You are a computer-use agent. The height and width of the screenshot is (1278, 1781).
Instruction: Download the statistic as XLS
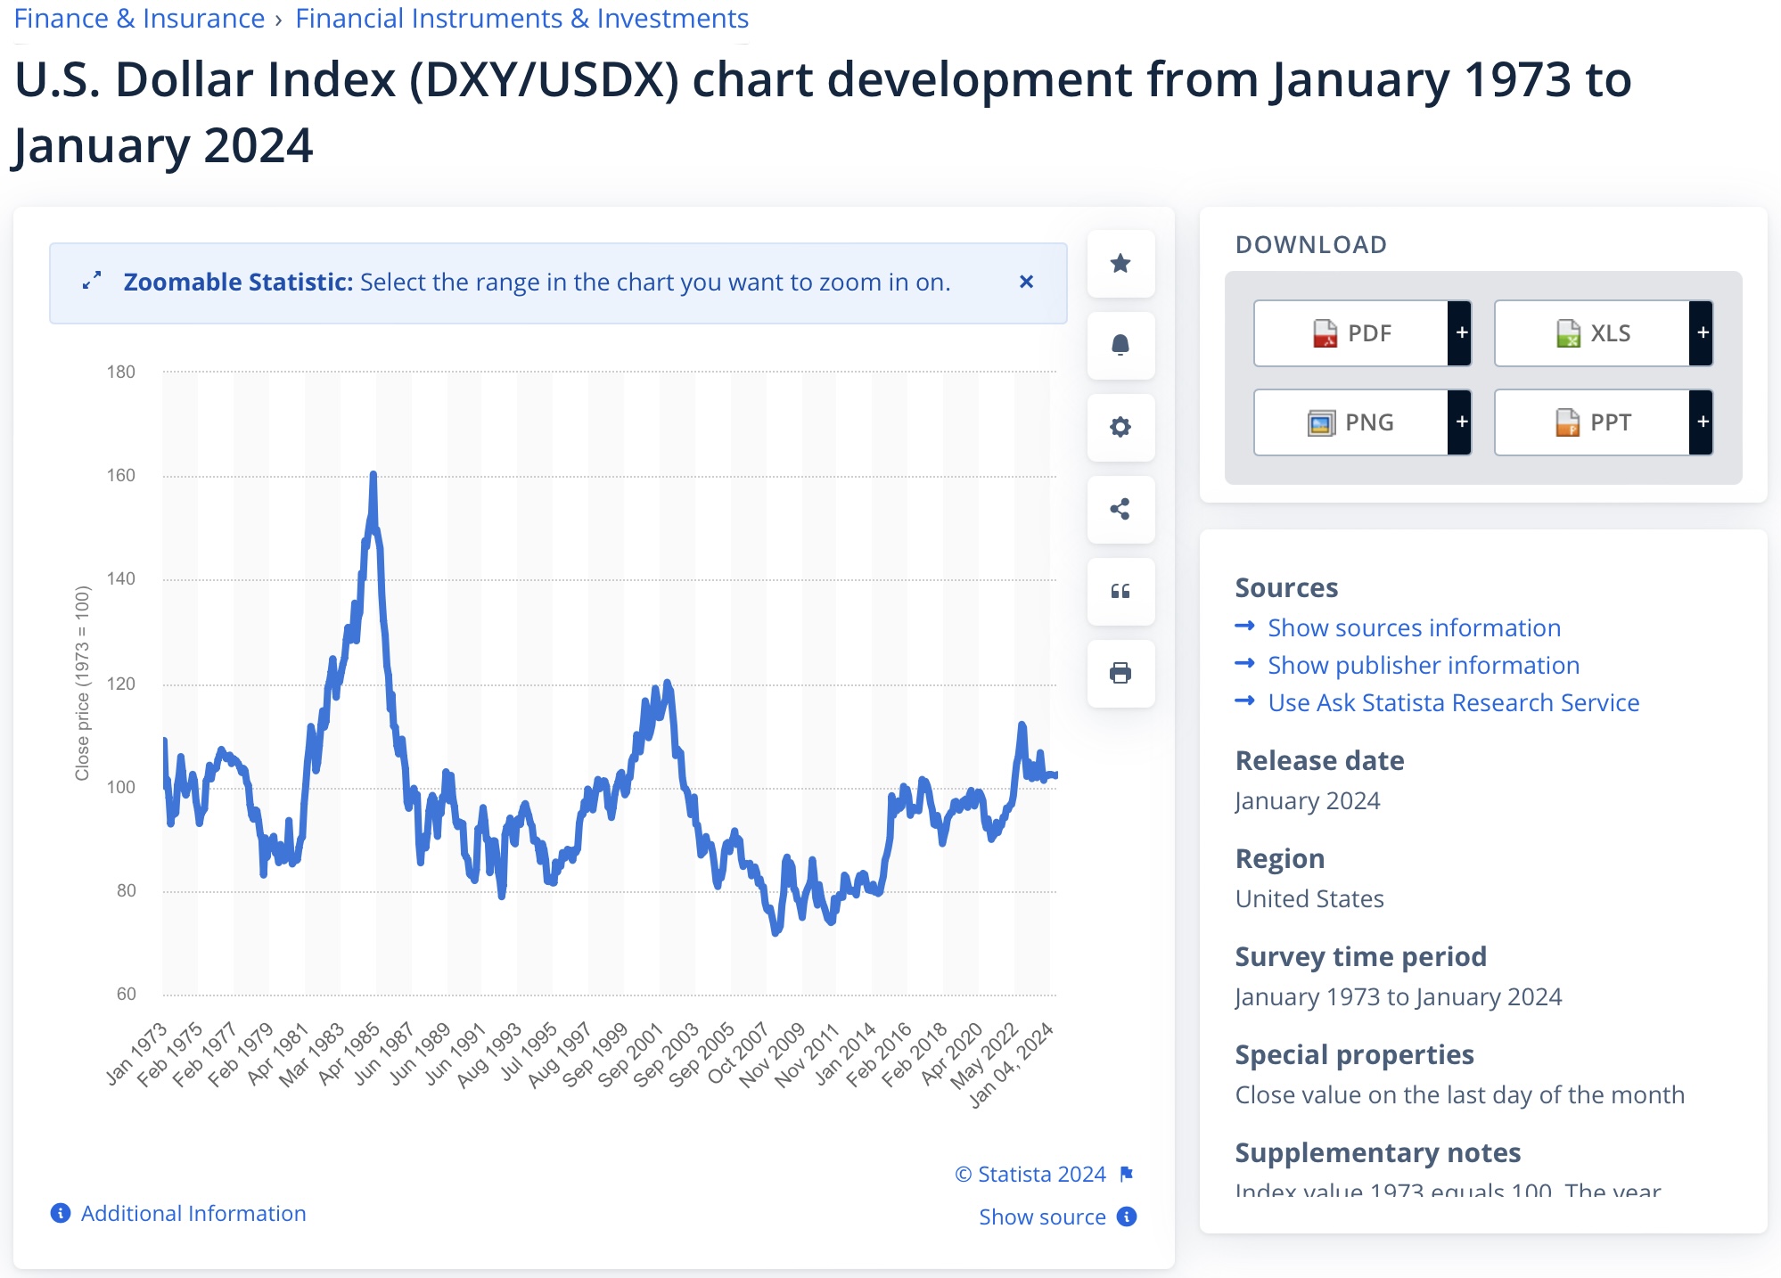coord(1592,333)
